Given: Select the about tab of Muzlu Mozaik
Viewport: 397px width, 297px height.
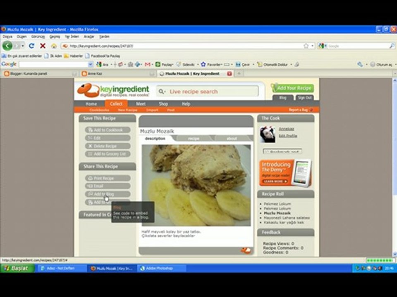Looking at the screenshot, I should [x=232, y=139].
